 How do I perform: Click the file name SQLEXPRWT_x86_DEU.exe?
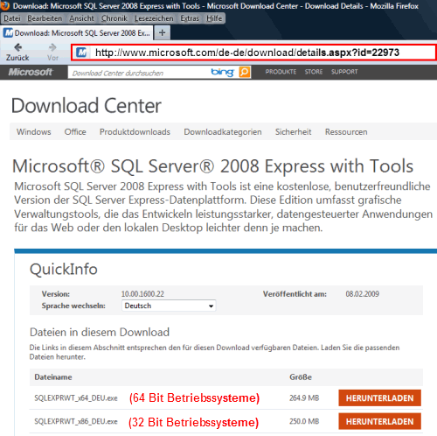pyautogui.click(x=76, y=421)
